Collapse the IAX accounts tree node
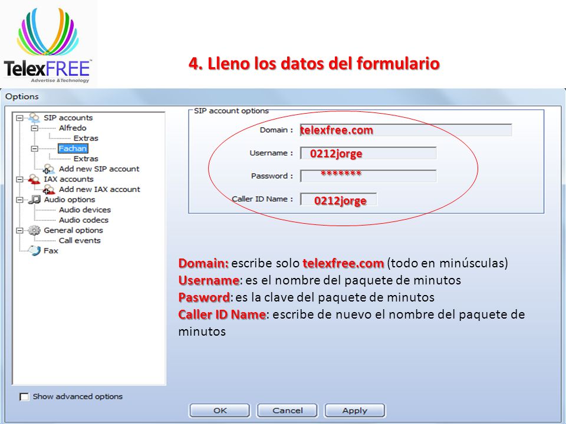Screen dimensions: 566x424 19,179
